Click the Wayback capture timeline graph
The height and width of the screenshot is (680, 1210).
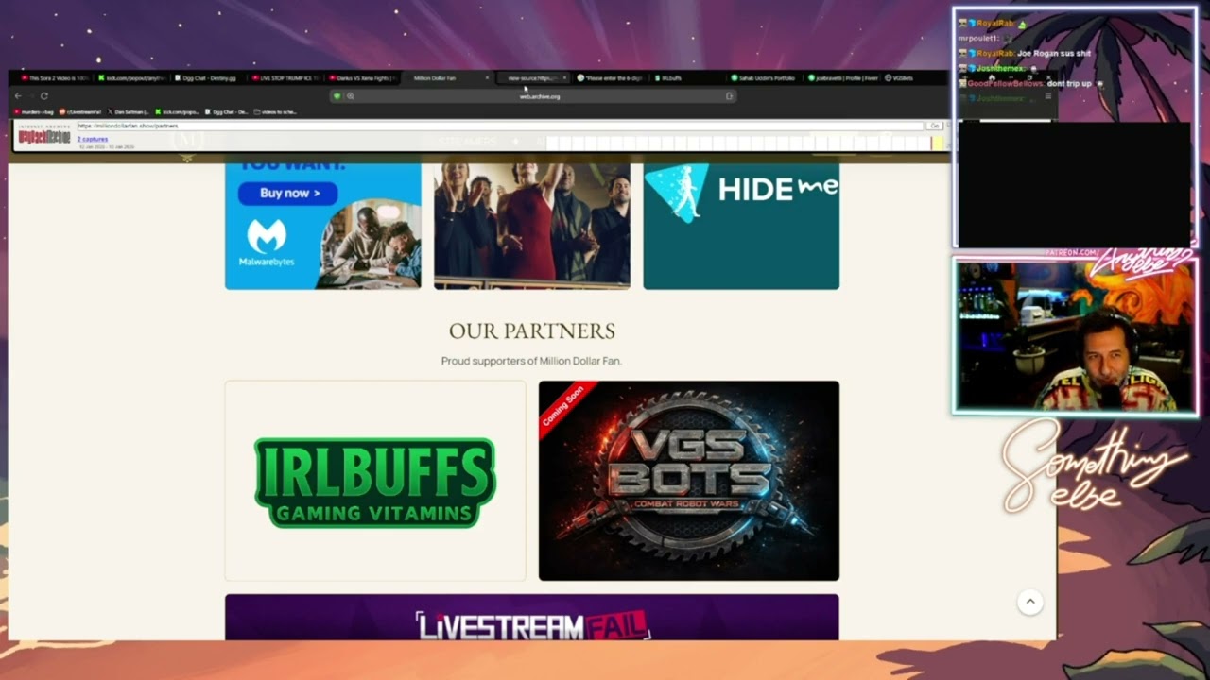[745, 143]
